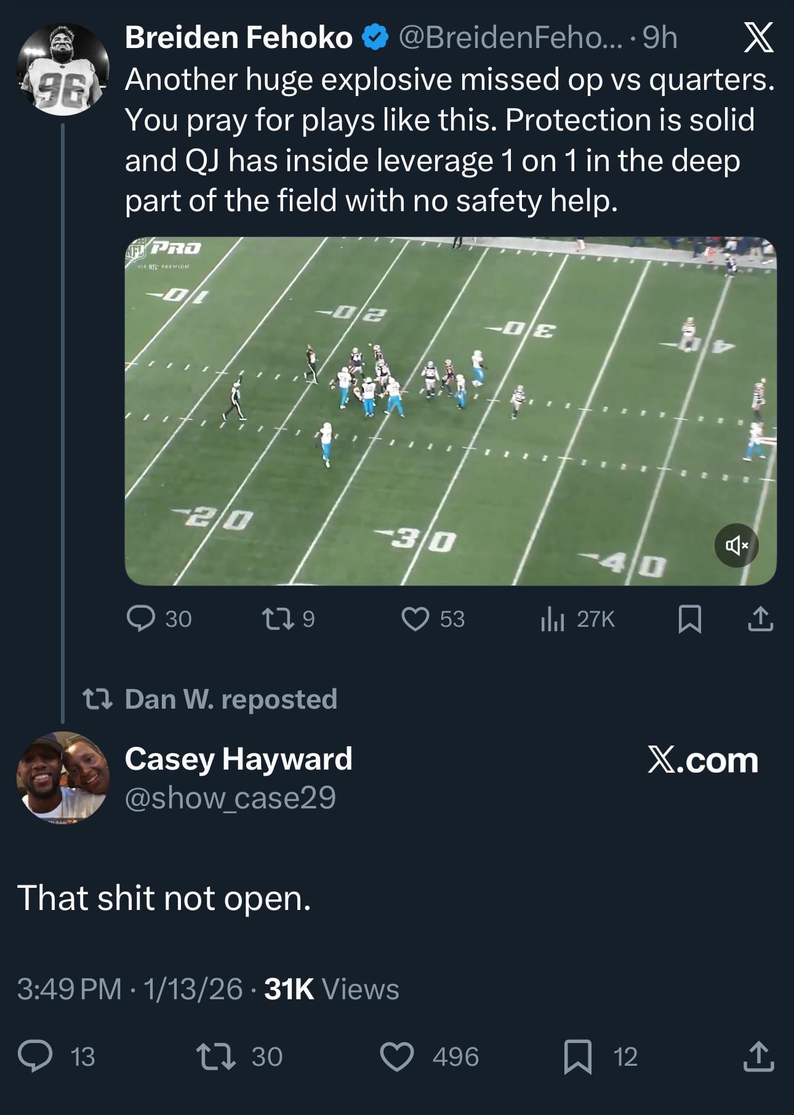Screen dimensions: 794x1115
Task: Bookmark Casey Hayward's tweet
Action: tap(578, 1056)
